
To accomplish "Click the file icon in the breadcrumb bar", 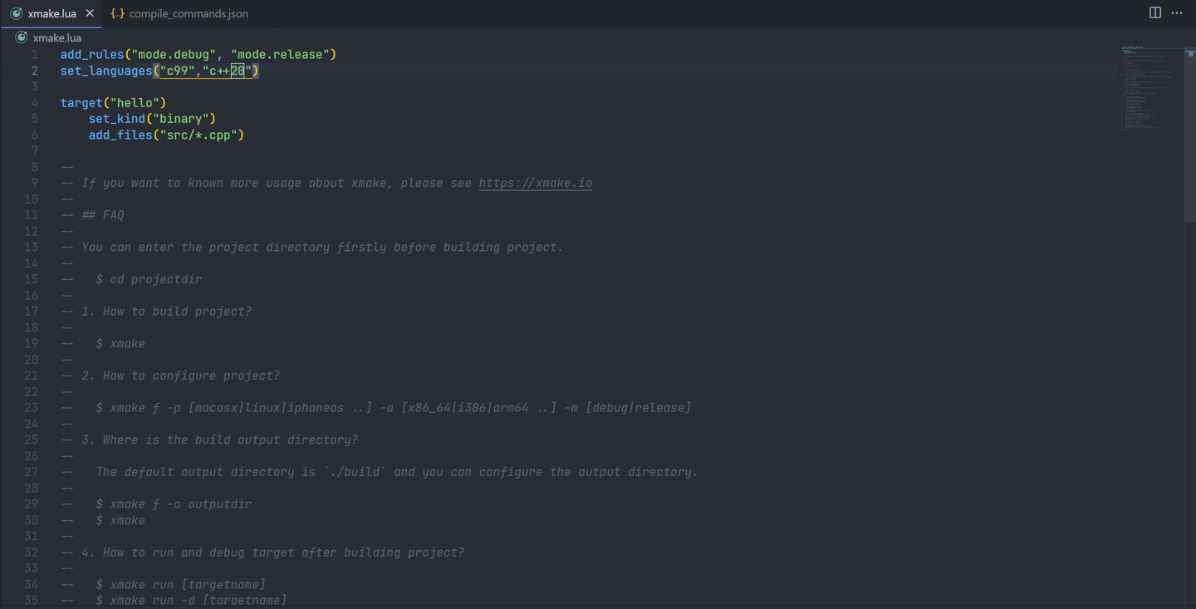I will 21,37.
